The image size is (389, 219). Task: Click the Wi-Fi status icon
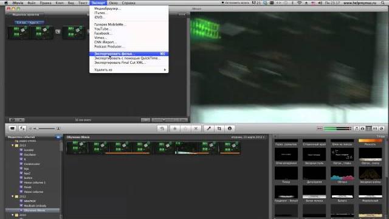300,3
